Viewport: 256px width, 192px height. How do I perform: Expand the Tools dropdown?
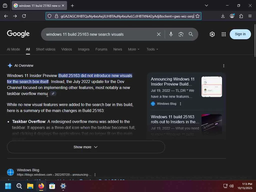tap(152, 49)
